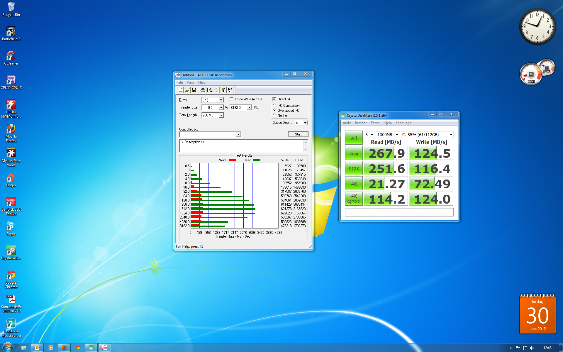Open the test count 5 dropdown in CrystalDiskMark
This screenshot has width=563, height=352.
tap(372, 135)
